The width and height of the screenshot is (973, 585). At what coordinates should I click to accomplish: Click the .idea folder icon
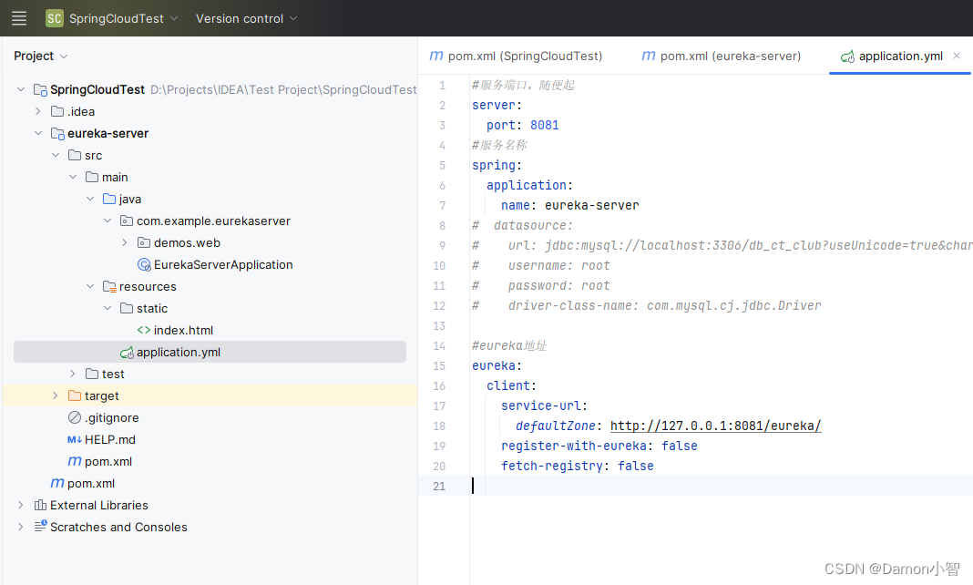[57, 111]
